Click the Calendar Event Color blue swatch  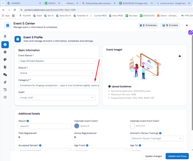(x=77, y=126)
